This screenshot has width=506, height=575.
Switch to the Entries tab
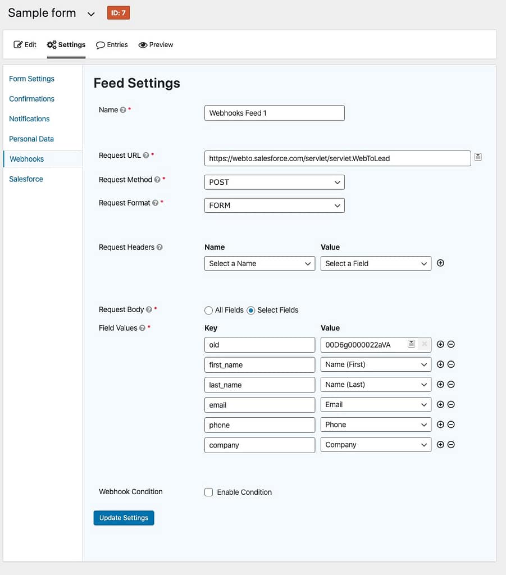pos(112,44)
